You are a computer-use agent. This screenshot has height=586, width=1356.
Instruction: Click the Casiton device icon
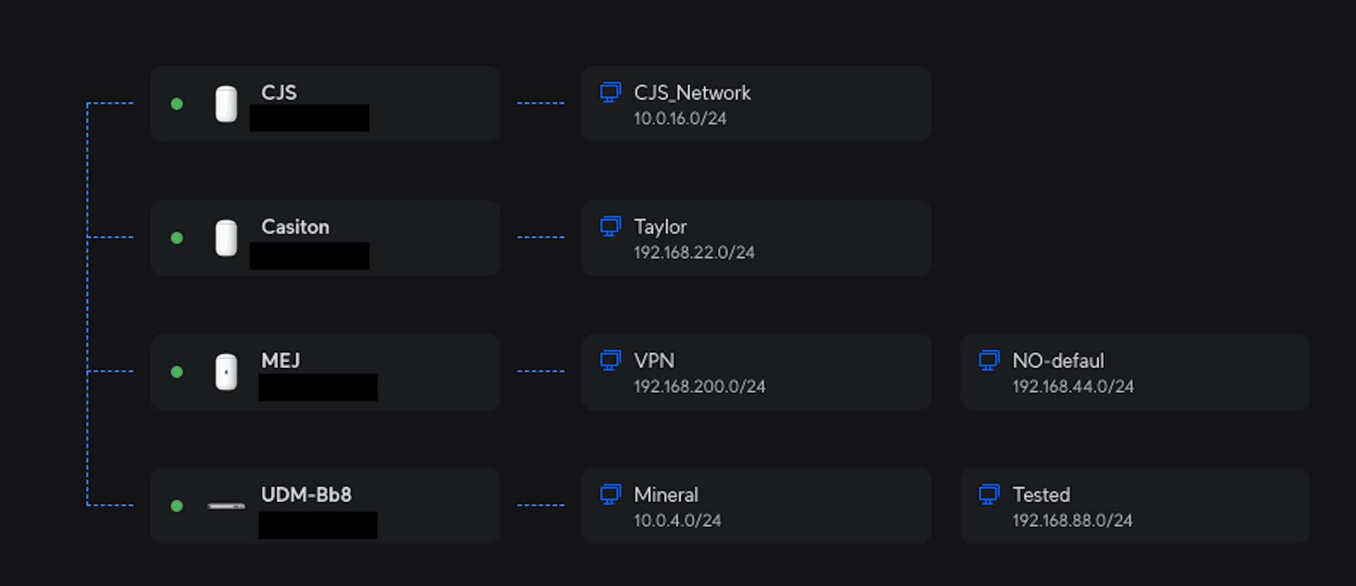click(226, 238)
